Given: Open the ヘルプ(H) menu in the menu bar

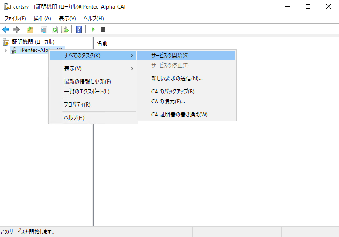Looking at the screenshot, I should point(94,19).
